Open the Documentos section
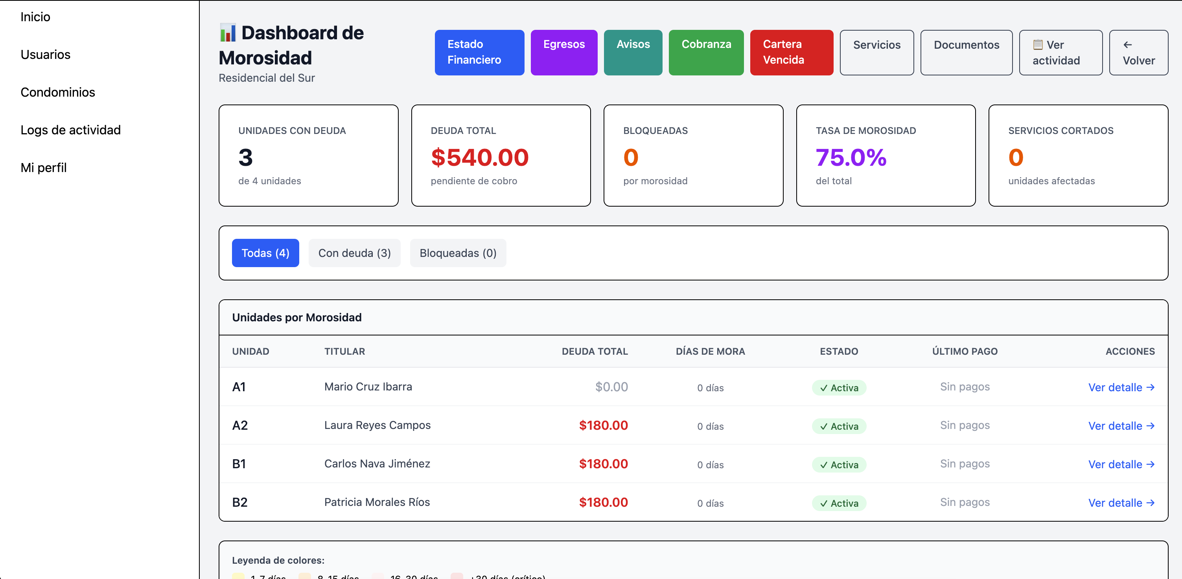This screenshot has height=579, width=1182. coord(967,45)
